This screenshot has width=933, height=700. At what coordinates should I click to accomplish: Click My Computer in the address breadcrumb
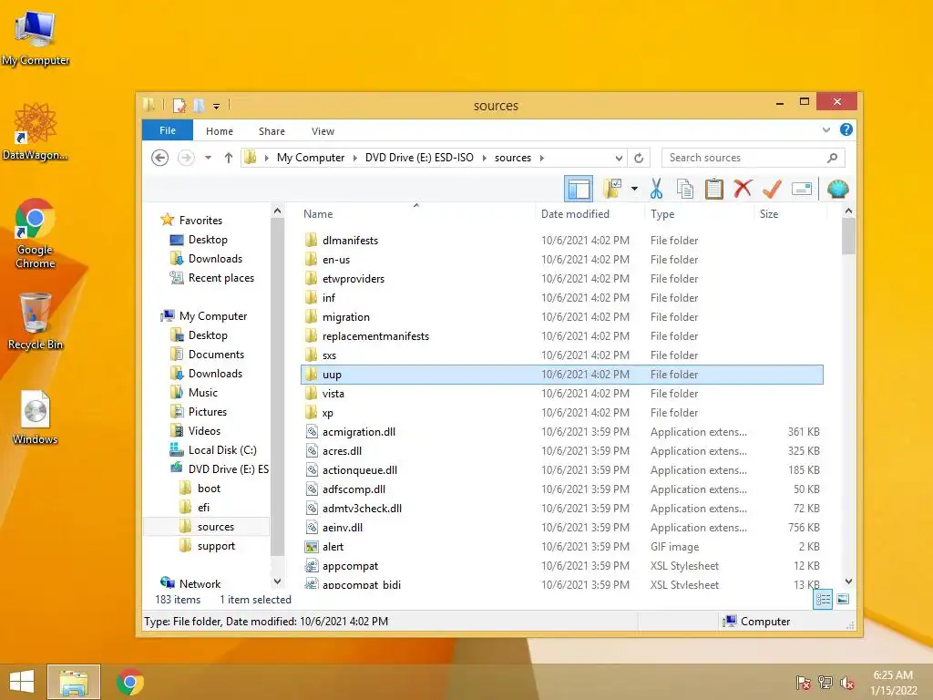pos(311,158)
